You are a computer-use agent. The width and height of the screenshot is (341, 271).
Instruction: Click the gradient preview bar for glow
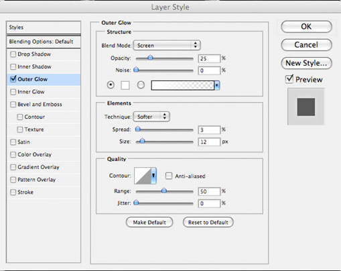tap(182, 85)
